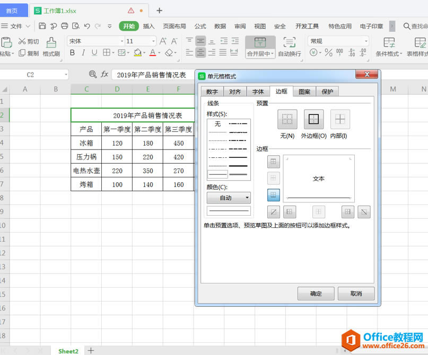Open a new document tab with +
The height and width of the screenshot is (355, 428).
[x=160, y=11]
